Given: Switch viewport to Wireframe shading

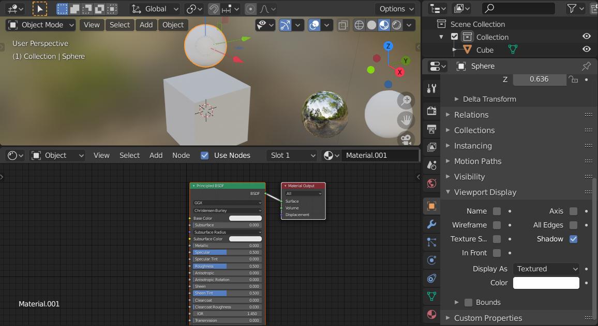Looking at the screenshot, I should [359, 25].
